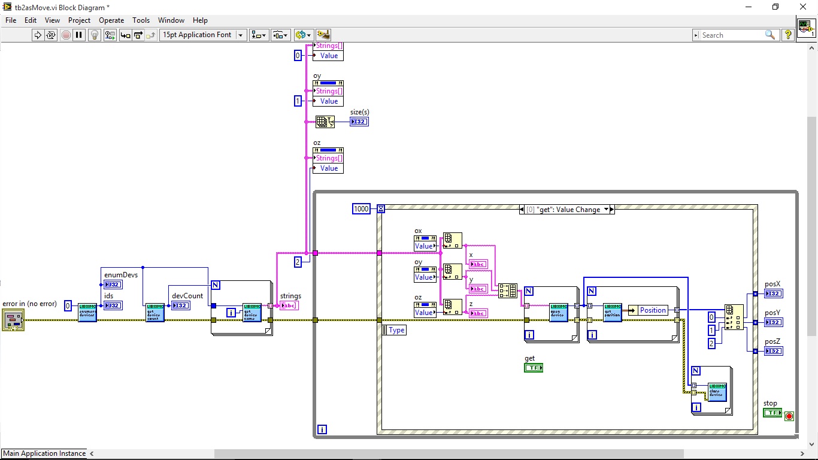Open the Window menu
Image resolution: width=818 pixels, height=460 pixels.
pos(171,20)
